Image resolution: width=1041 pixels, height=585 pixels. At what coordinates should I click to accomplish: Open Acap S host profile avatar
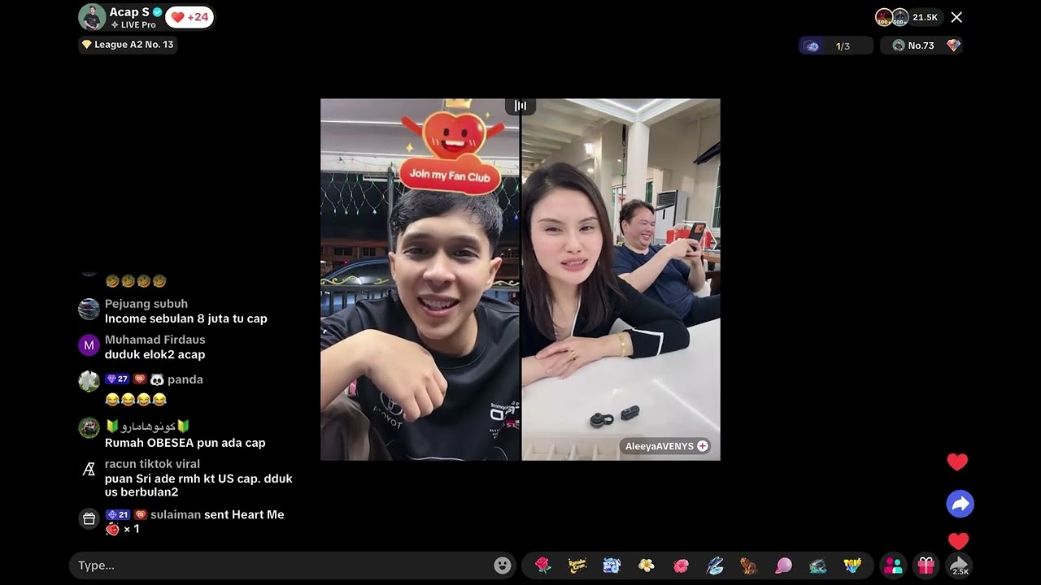point(92,17)
